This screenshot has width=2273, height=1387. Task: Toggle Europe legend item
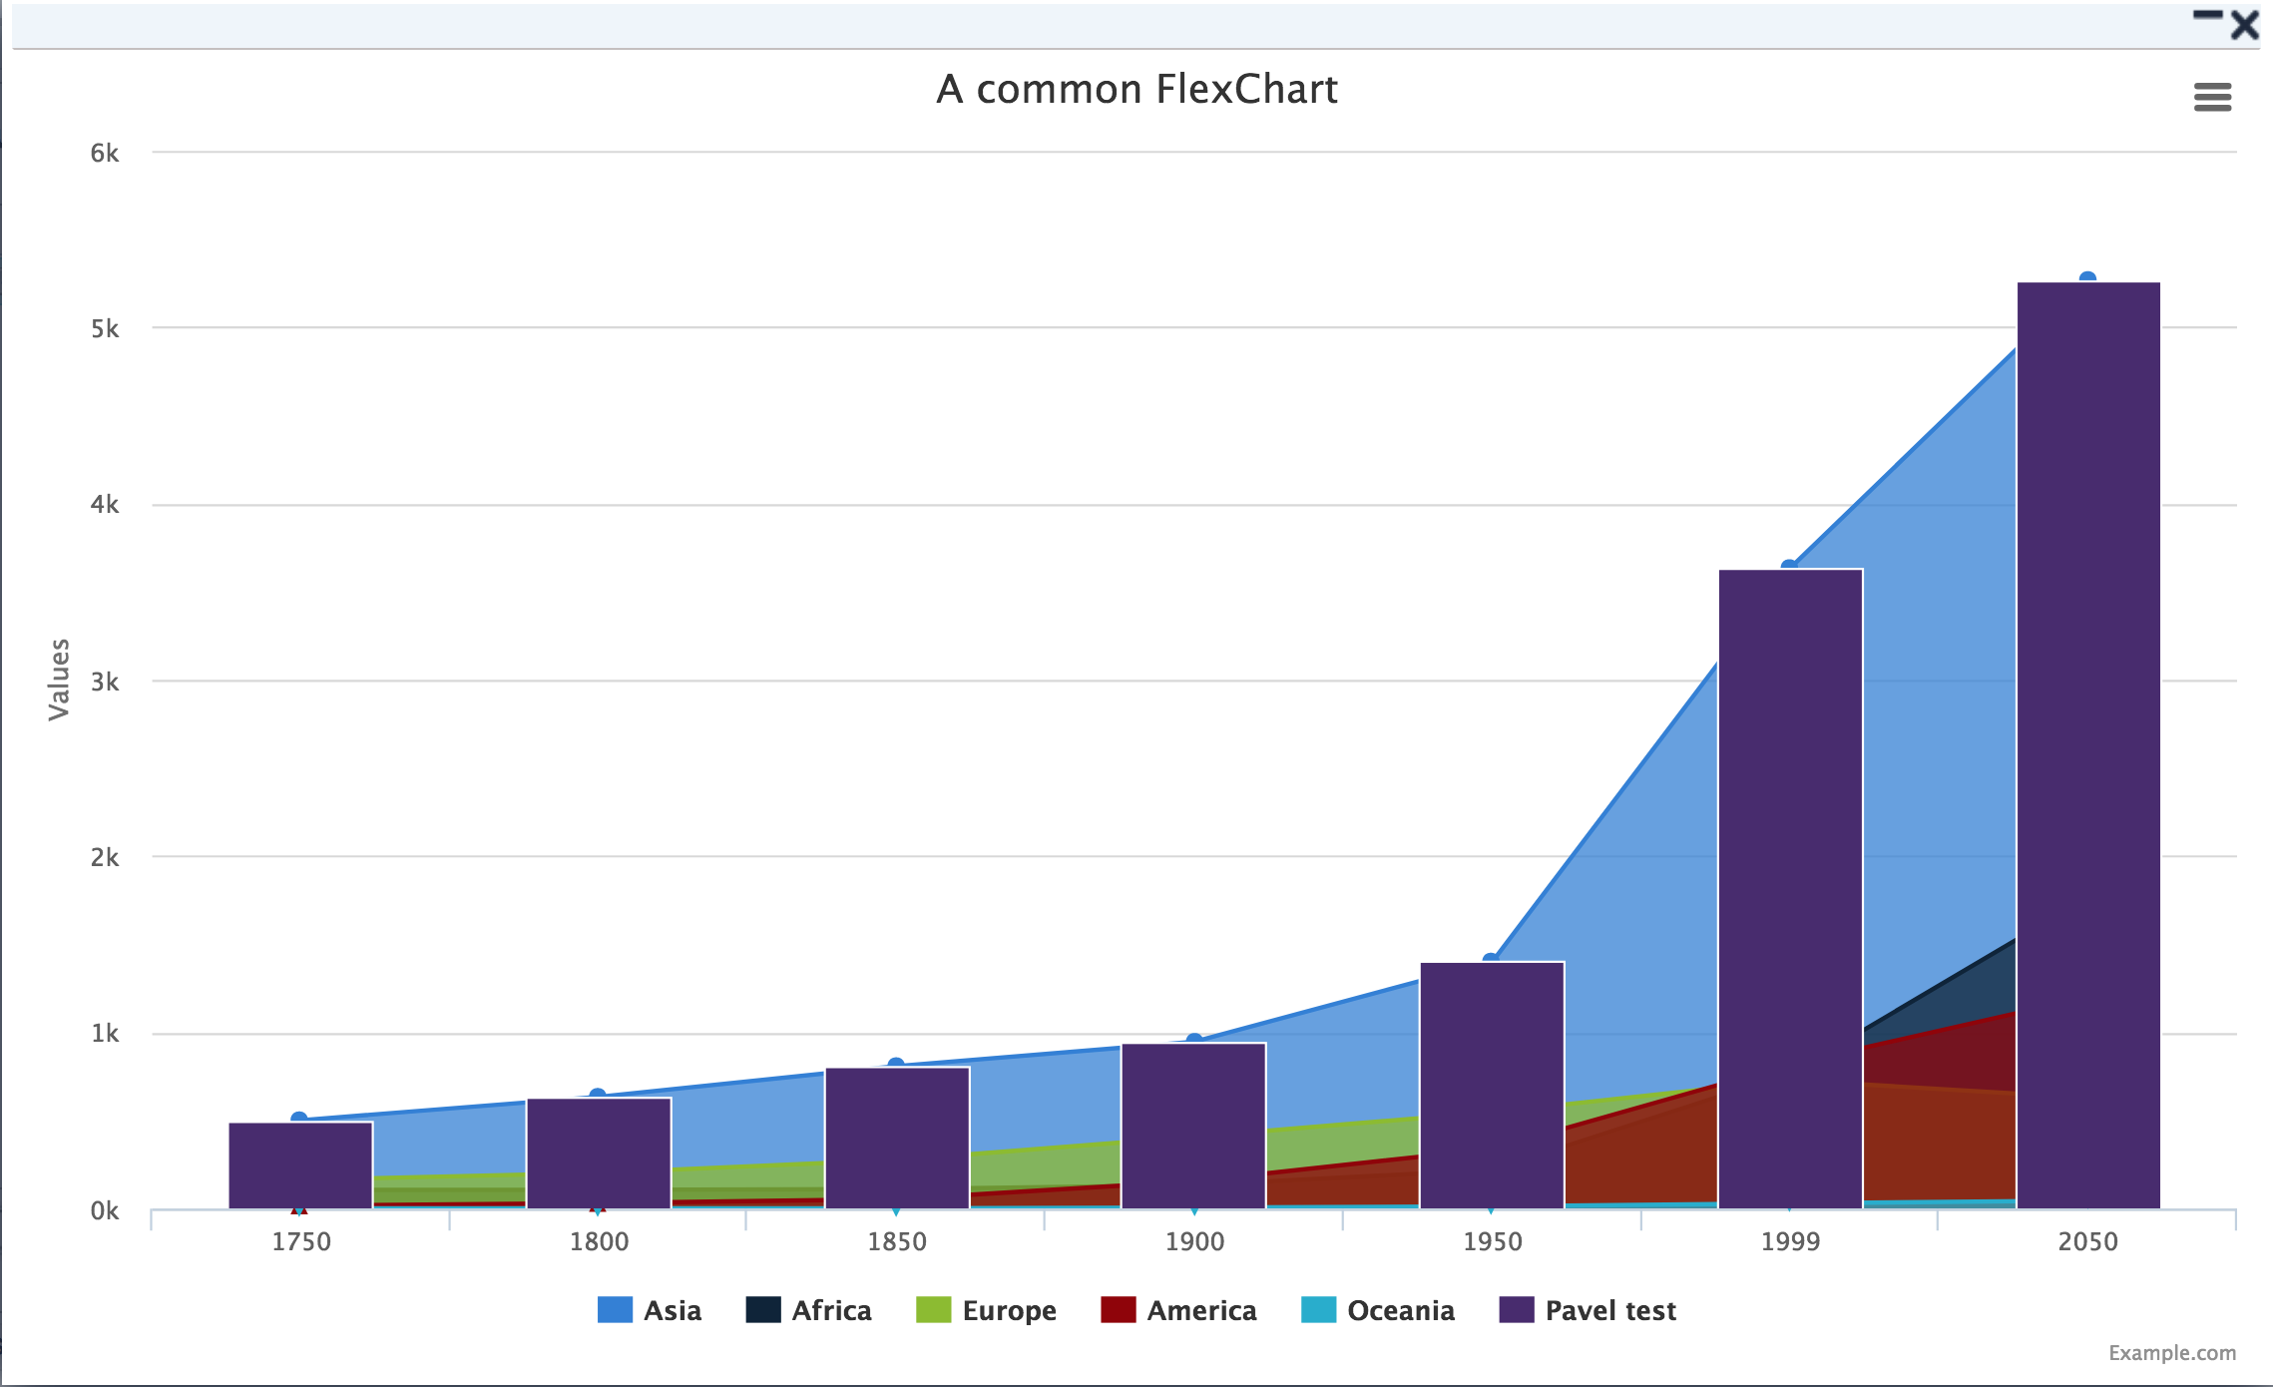[x=1009, y=1310]
